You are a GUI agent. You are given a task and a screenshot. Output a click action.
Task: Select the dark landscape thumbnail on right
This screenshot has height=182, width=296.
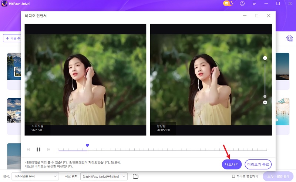282,67
